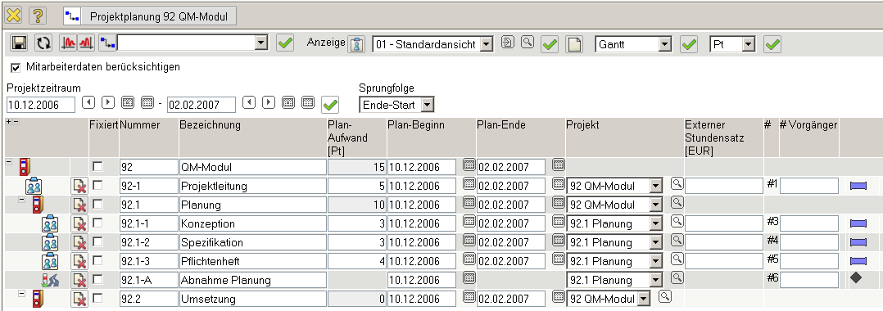The image size is (883, 311).
Task: Open help via the question mark icon
Action: point(37,16)
